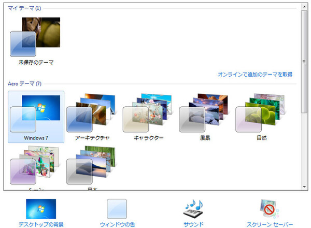
Task: Click the ウィンドウの色 link text
Action: 117,224
